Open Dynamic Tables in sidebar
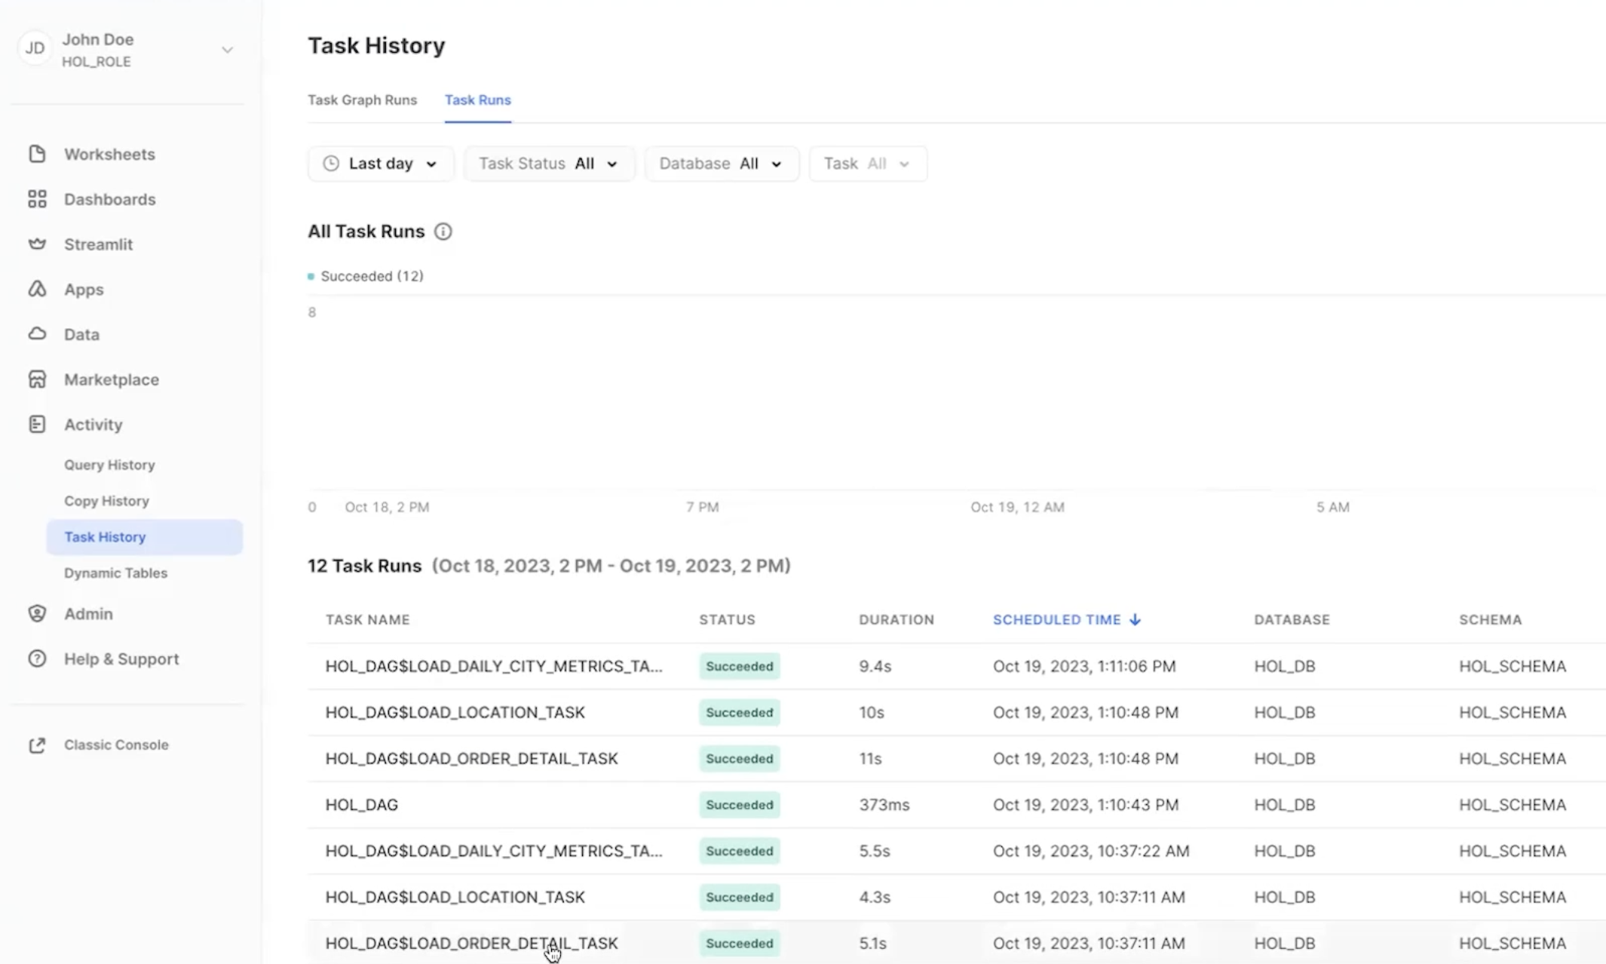The width and height of the screenshot is (1606, 964). coord(115,573)
